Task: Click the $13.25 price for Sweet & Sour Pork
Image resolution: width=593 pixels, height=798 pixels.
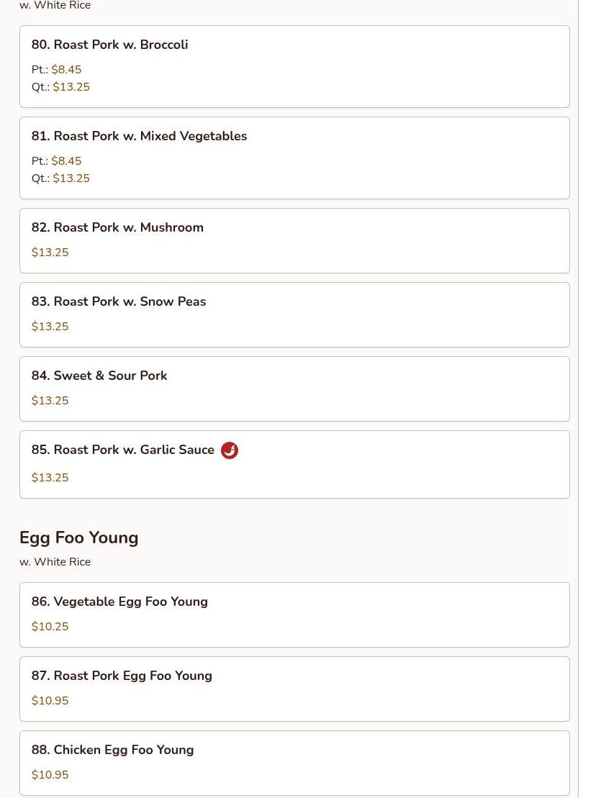Action: [50, 401]
